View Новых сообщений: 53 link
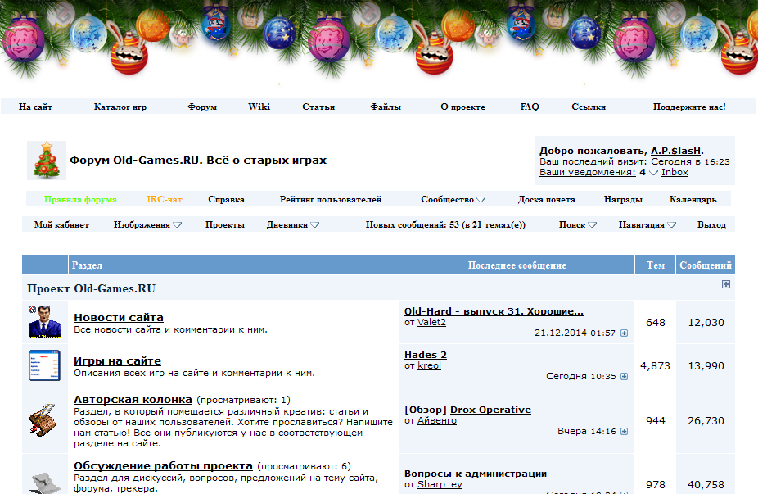758x494 pixels. tap(445, 224)
